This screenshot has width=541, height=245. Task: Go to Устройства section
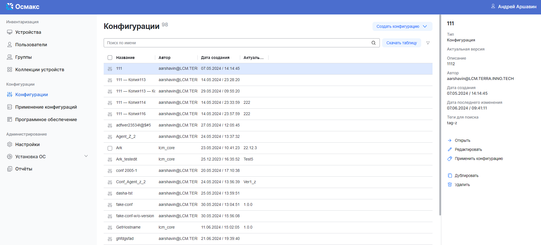click(28, 32)
